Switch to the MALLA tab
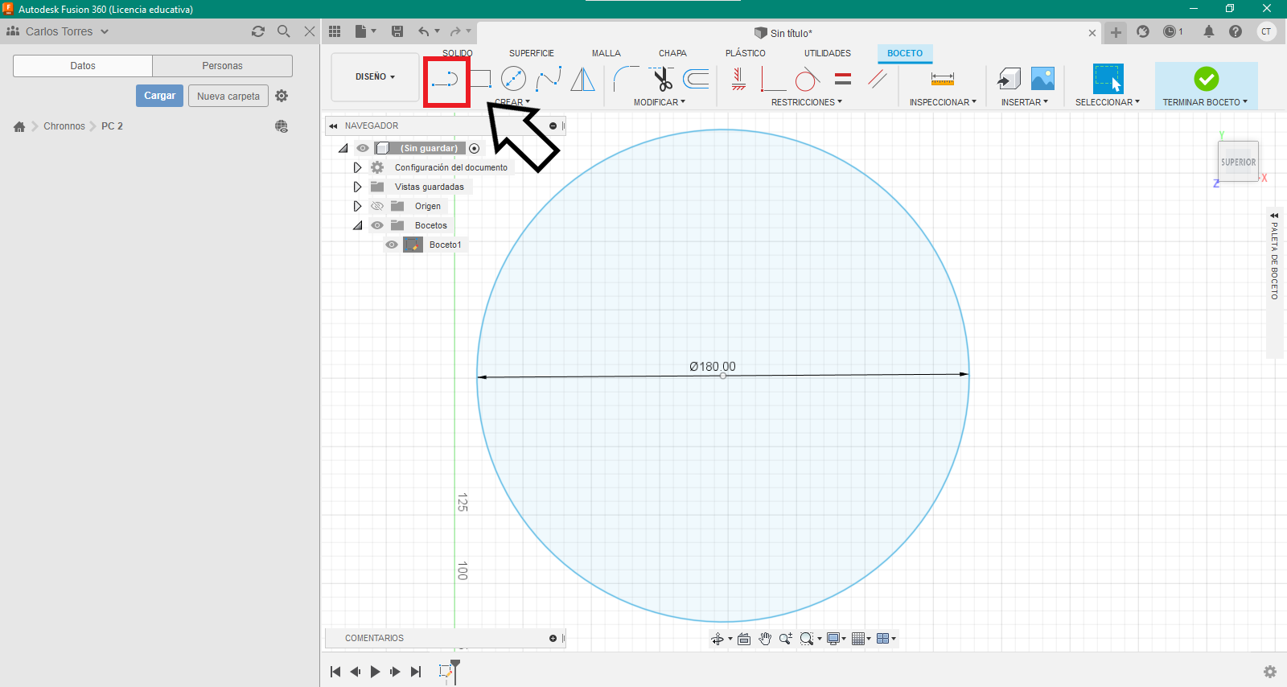Screen dimensions: 1287x687 (x=606, y=53)
